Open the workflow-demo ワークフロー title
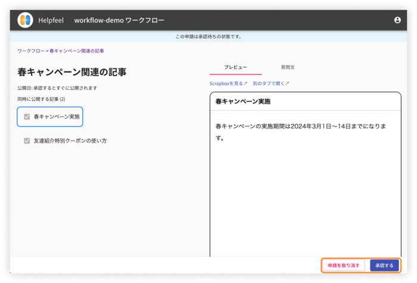The width and height of the screenshot is (417, 283). click(x=119, y=20)
